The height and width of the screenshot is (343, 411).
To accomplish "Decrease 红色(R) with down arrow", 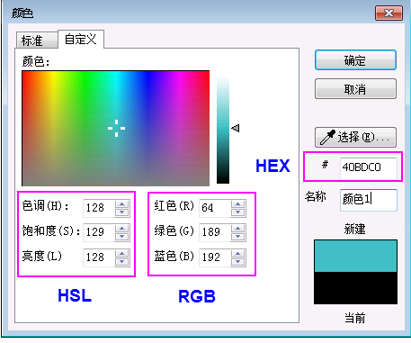I will pos(238,212).
